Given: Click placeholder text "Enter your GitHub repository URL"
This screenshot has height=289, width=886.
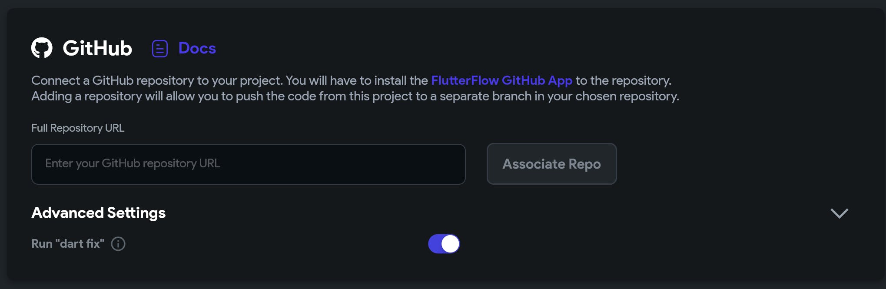Looking at the screenshot, I should [x=133, y=163].
